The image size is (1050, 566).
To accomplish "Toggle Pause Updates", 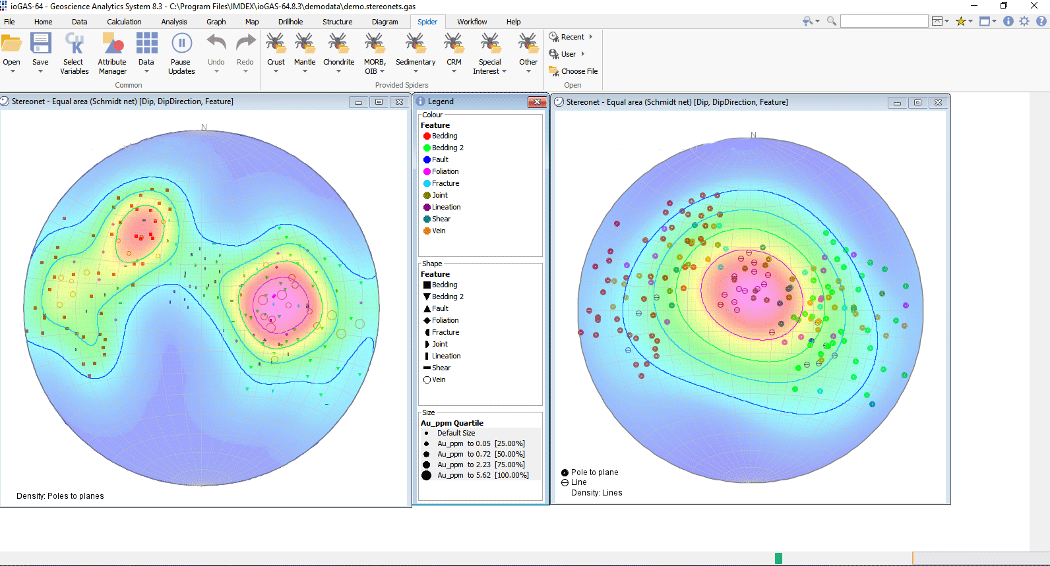I will coord(181,44).
